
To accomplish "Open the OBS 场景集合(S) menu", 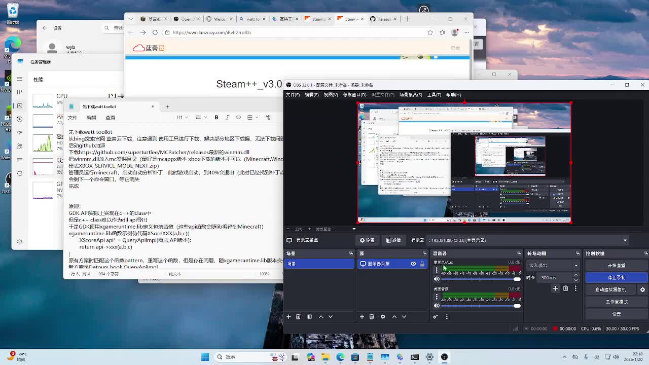I will pyautogui.click(x=411, y=95).
